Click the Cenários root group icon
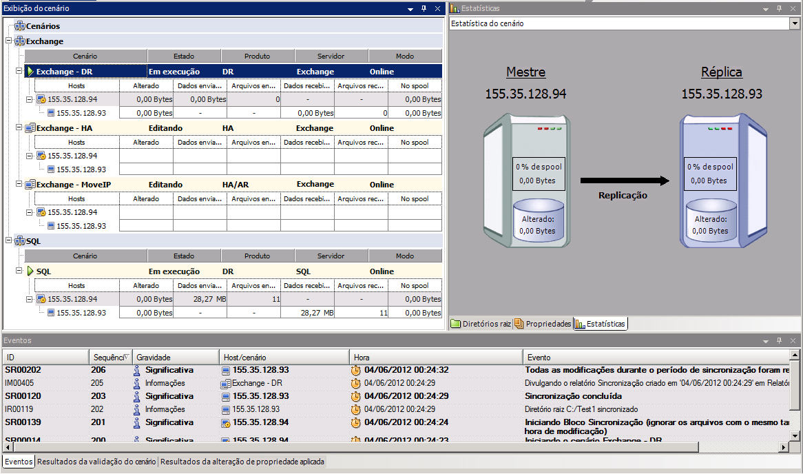This screenshot has width=803, height=474. click(20, 26)
